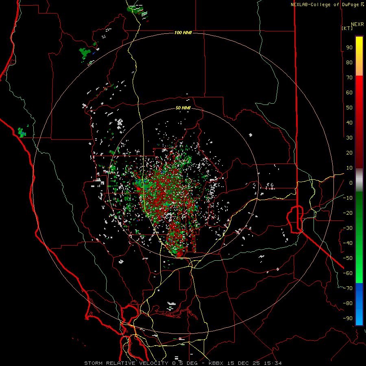This screenshot has width=366, height=366.
Task: Click the bright green band of the color bar
Action: [359, 237]
